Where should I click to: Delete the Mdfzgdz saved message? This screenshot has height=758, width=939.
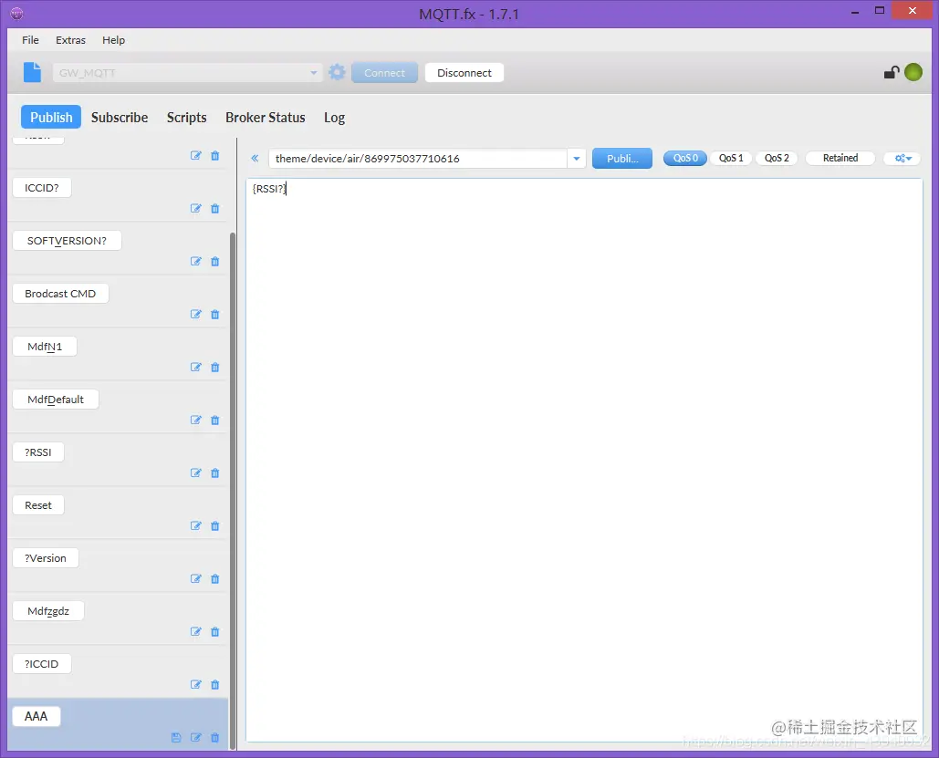pyautogui.click(x=215, y=631)
